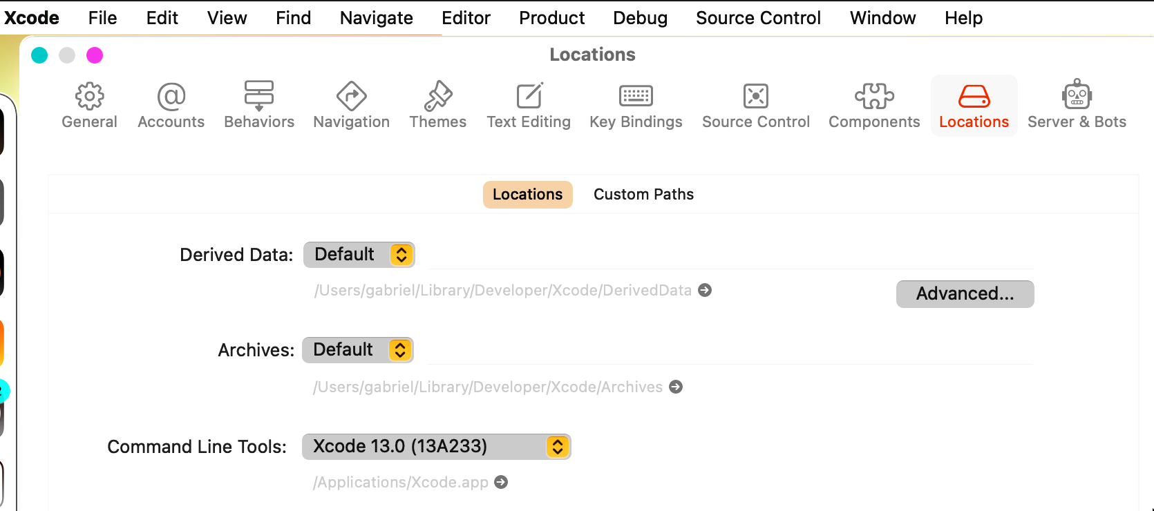
Task: Expand the Derived Data location dropdown
Action: (359, 255)
